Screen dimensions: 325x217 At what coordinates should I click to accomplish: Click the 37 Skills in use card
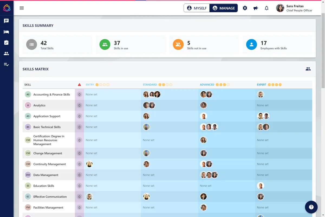click(x=131, y=45)
